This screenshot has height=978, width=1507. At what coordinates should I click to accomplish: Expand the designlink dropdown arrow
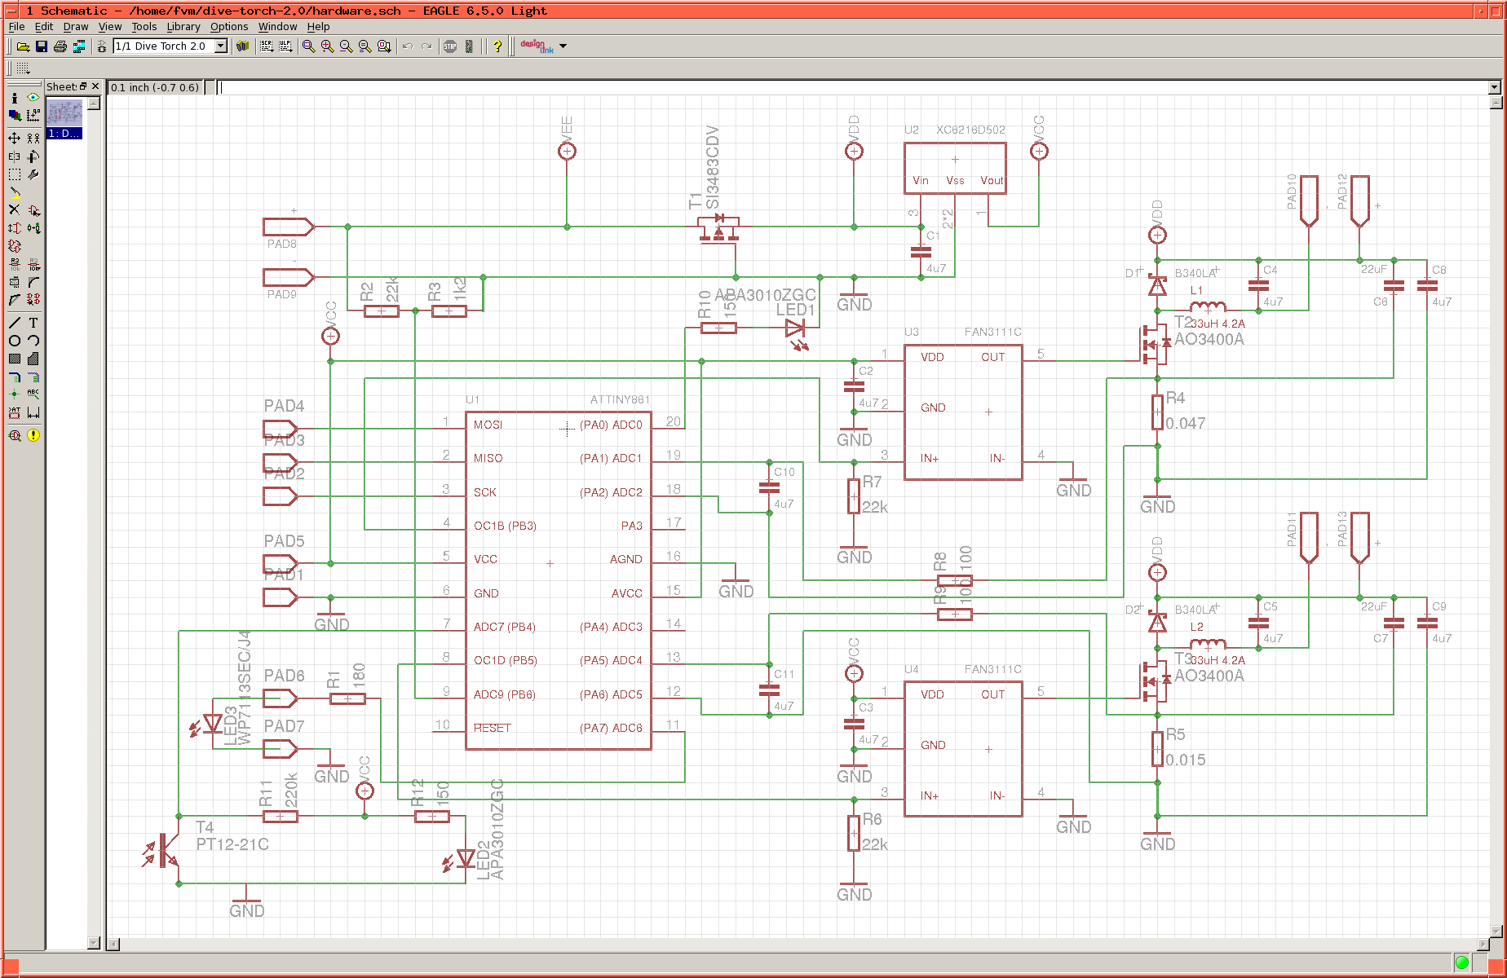563,46
